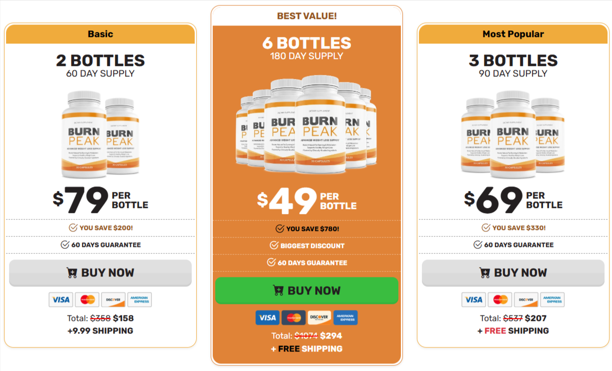Screen dimensions: 612x371
Task: Select the Basic plan header
Action: coord(100,33)
